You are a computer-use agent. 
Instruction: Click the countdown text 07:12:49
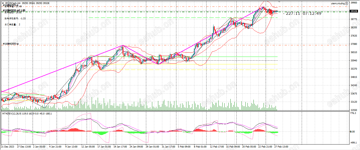312,13
